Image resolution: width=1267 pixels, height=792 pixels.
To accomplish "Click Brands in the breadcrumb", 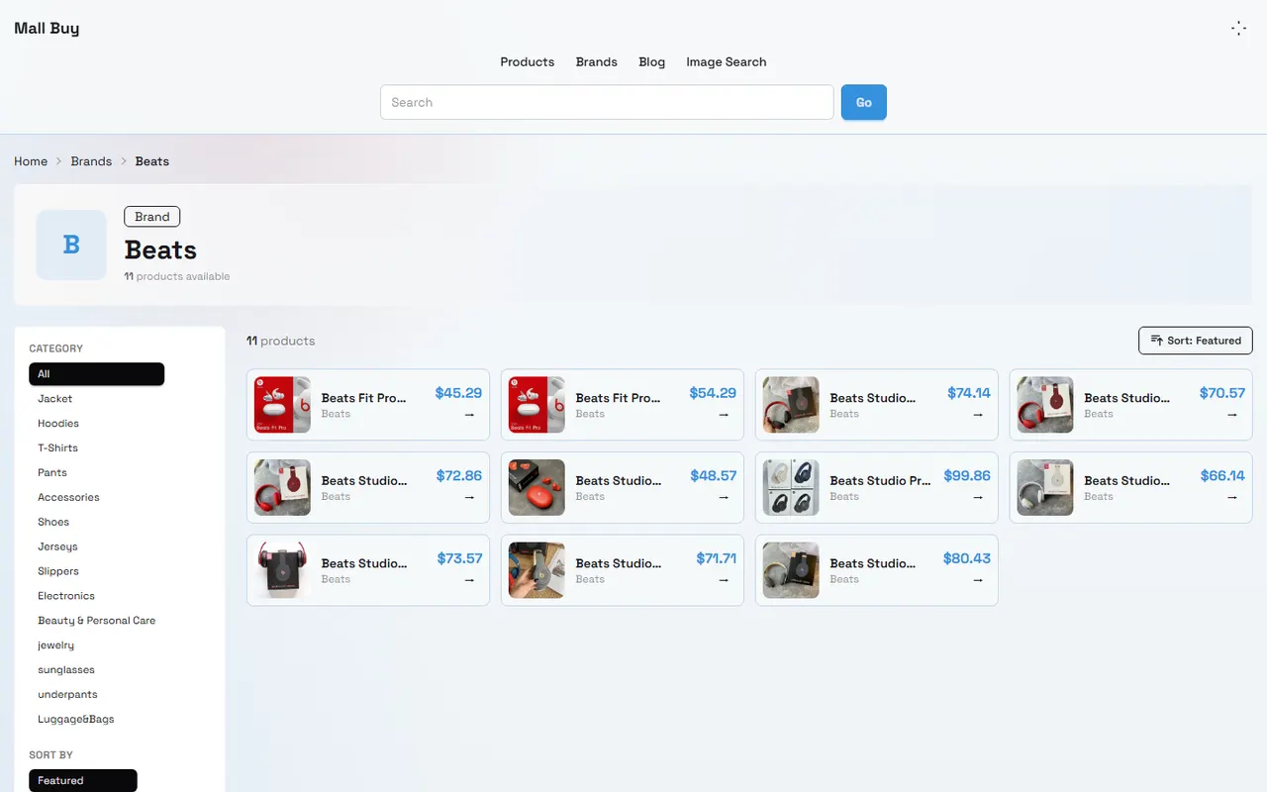I will tap(91, 161).
